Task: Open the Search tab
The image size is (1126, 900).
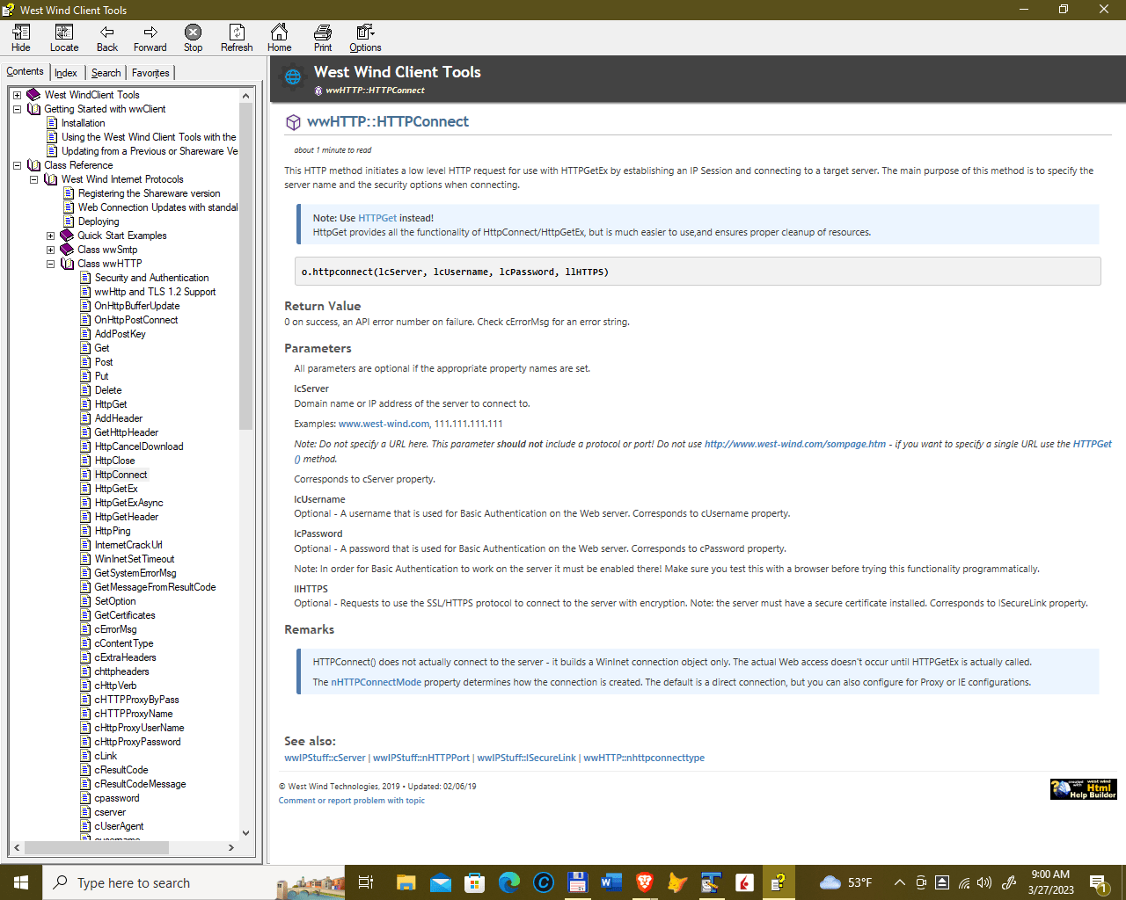Action: pyautogui.click(x=106, y=72)
